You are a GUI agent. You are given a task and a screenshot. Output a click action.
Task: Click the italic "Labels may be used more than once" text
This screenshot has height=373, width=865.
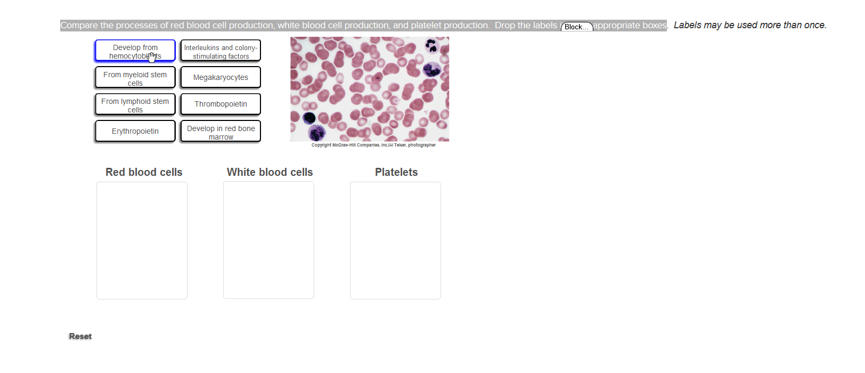750,25
